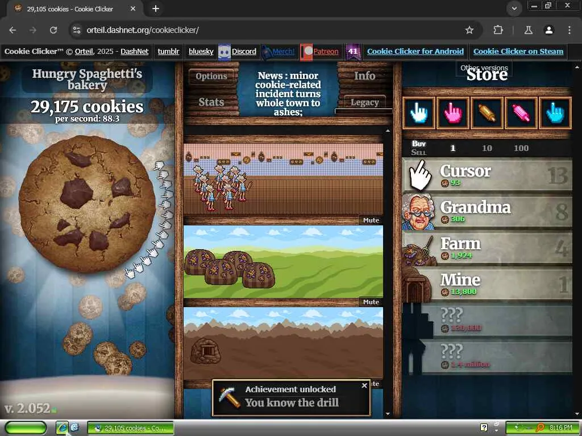Click the Mine building icon in store
This screenshot has width=582, height=436.
pyautogui.click(x=418, y=285)
